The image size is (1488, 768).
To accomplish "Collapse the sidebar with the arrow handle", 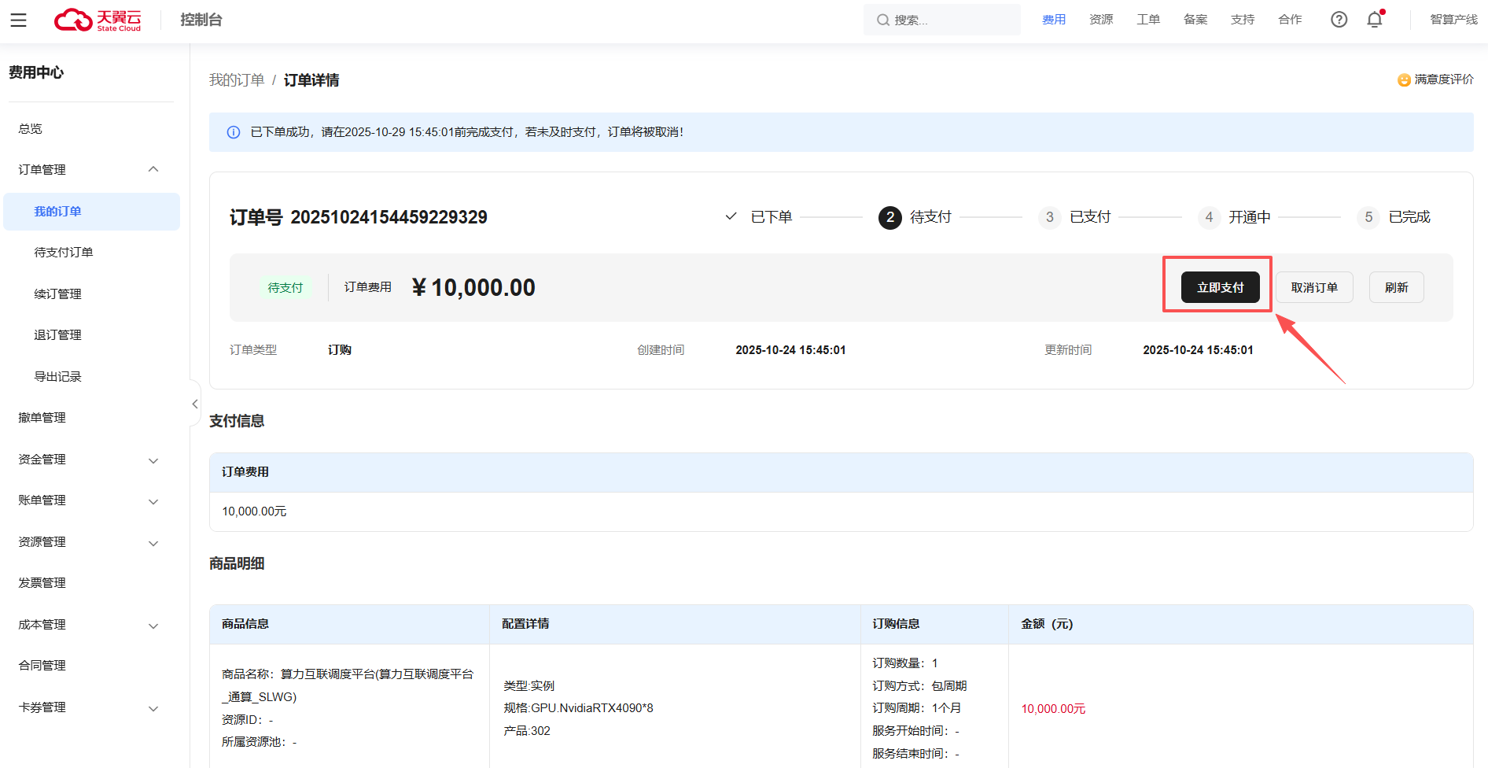I will pyautogui.click(x=194, y=404).
